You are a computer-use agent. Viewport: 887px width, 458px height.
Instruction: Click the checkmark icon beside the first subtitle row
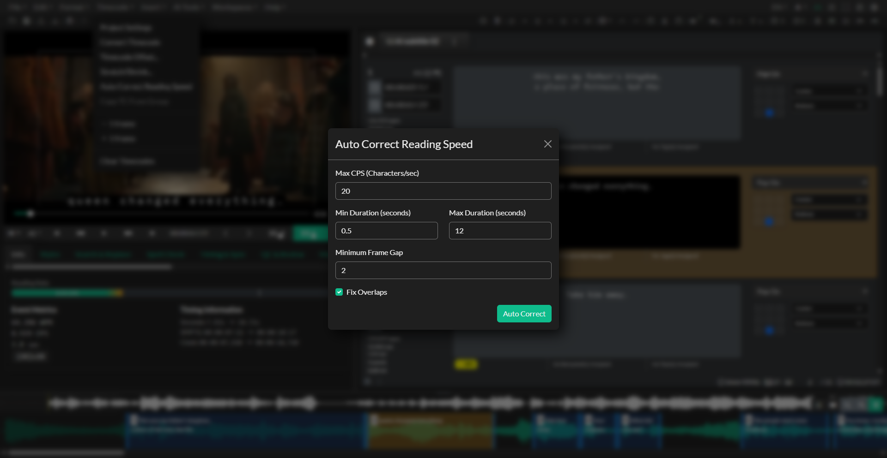point(375,87)
